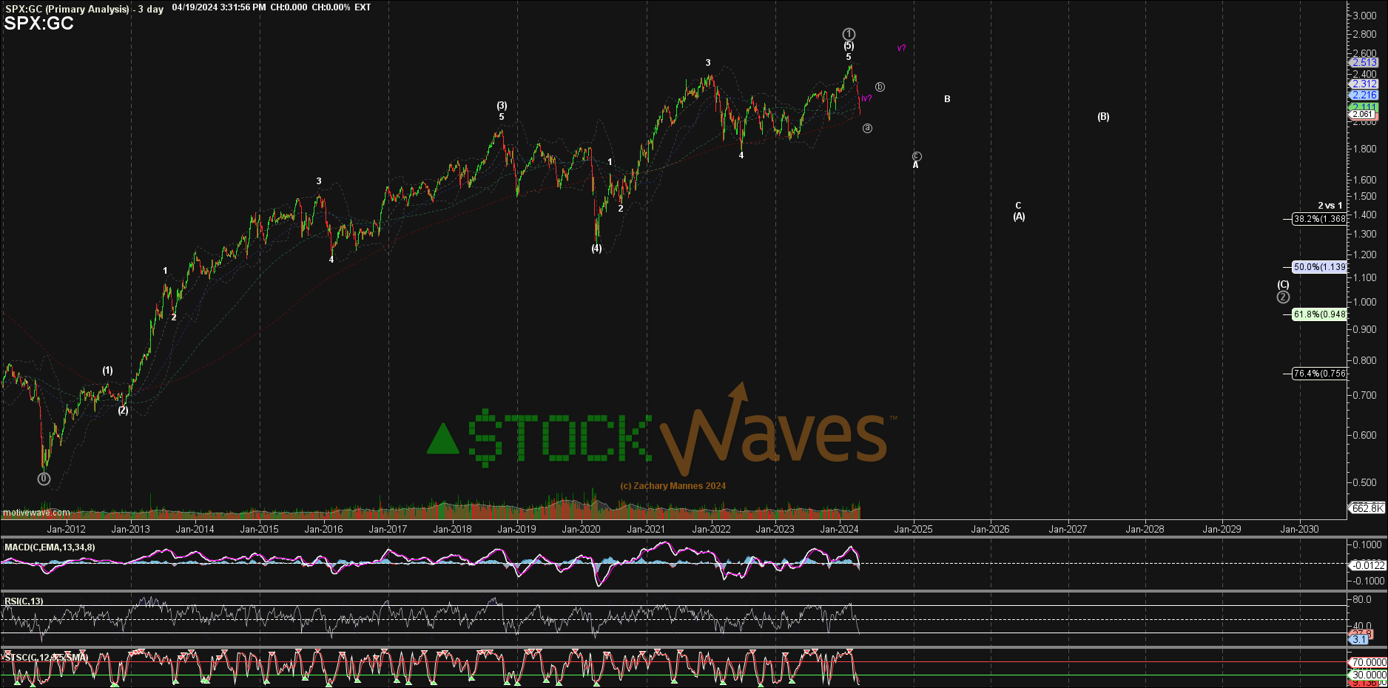Click the '2 vs 1' retracement label
Viewport: 1388px width, 688px height.
click(1330, 206)
